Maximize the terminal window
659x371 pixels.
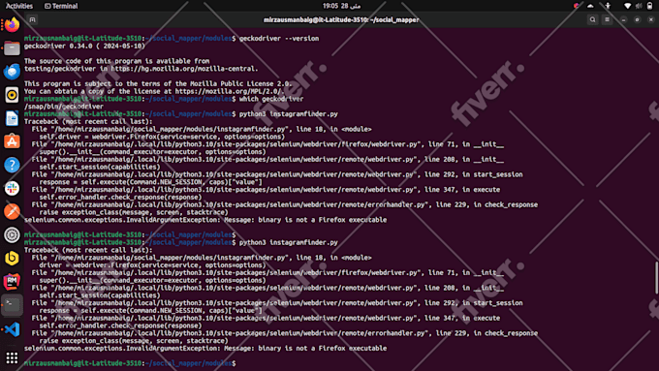pos(637,19)
